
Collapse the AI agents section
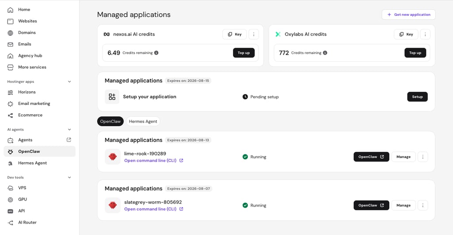[69, 129]
